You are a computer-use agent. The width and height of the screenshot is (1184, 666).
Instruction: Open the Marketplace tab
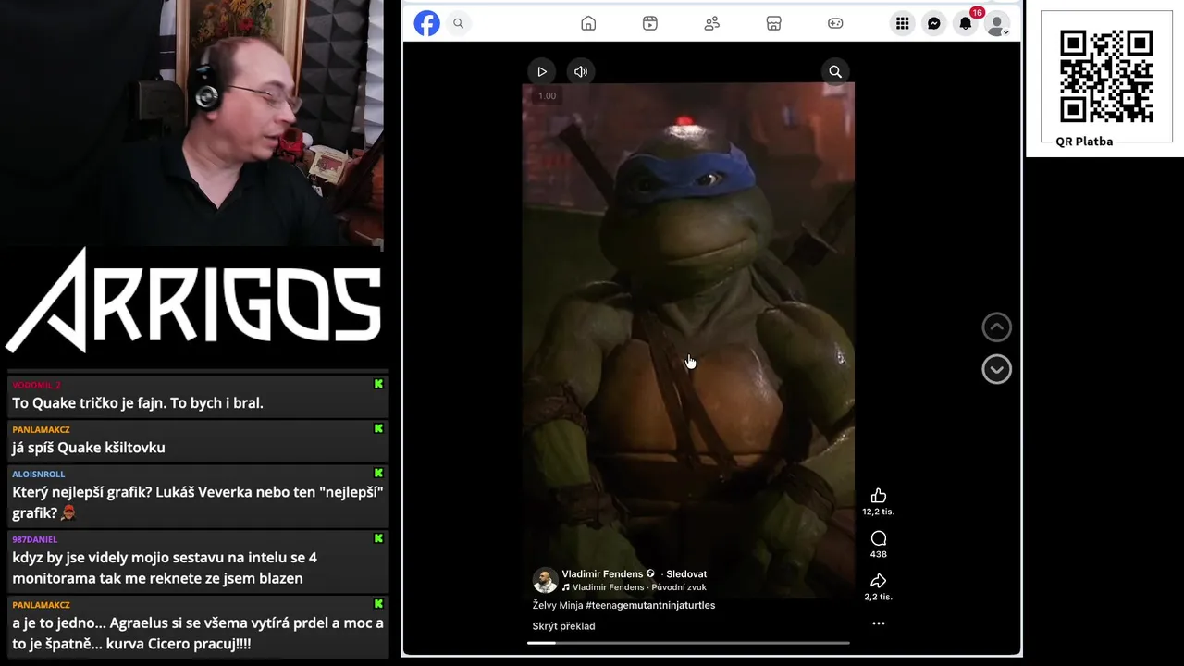pos(774,23)
